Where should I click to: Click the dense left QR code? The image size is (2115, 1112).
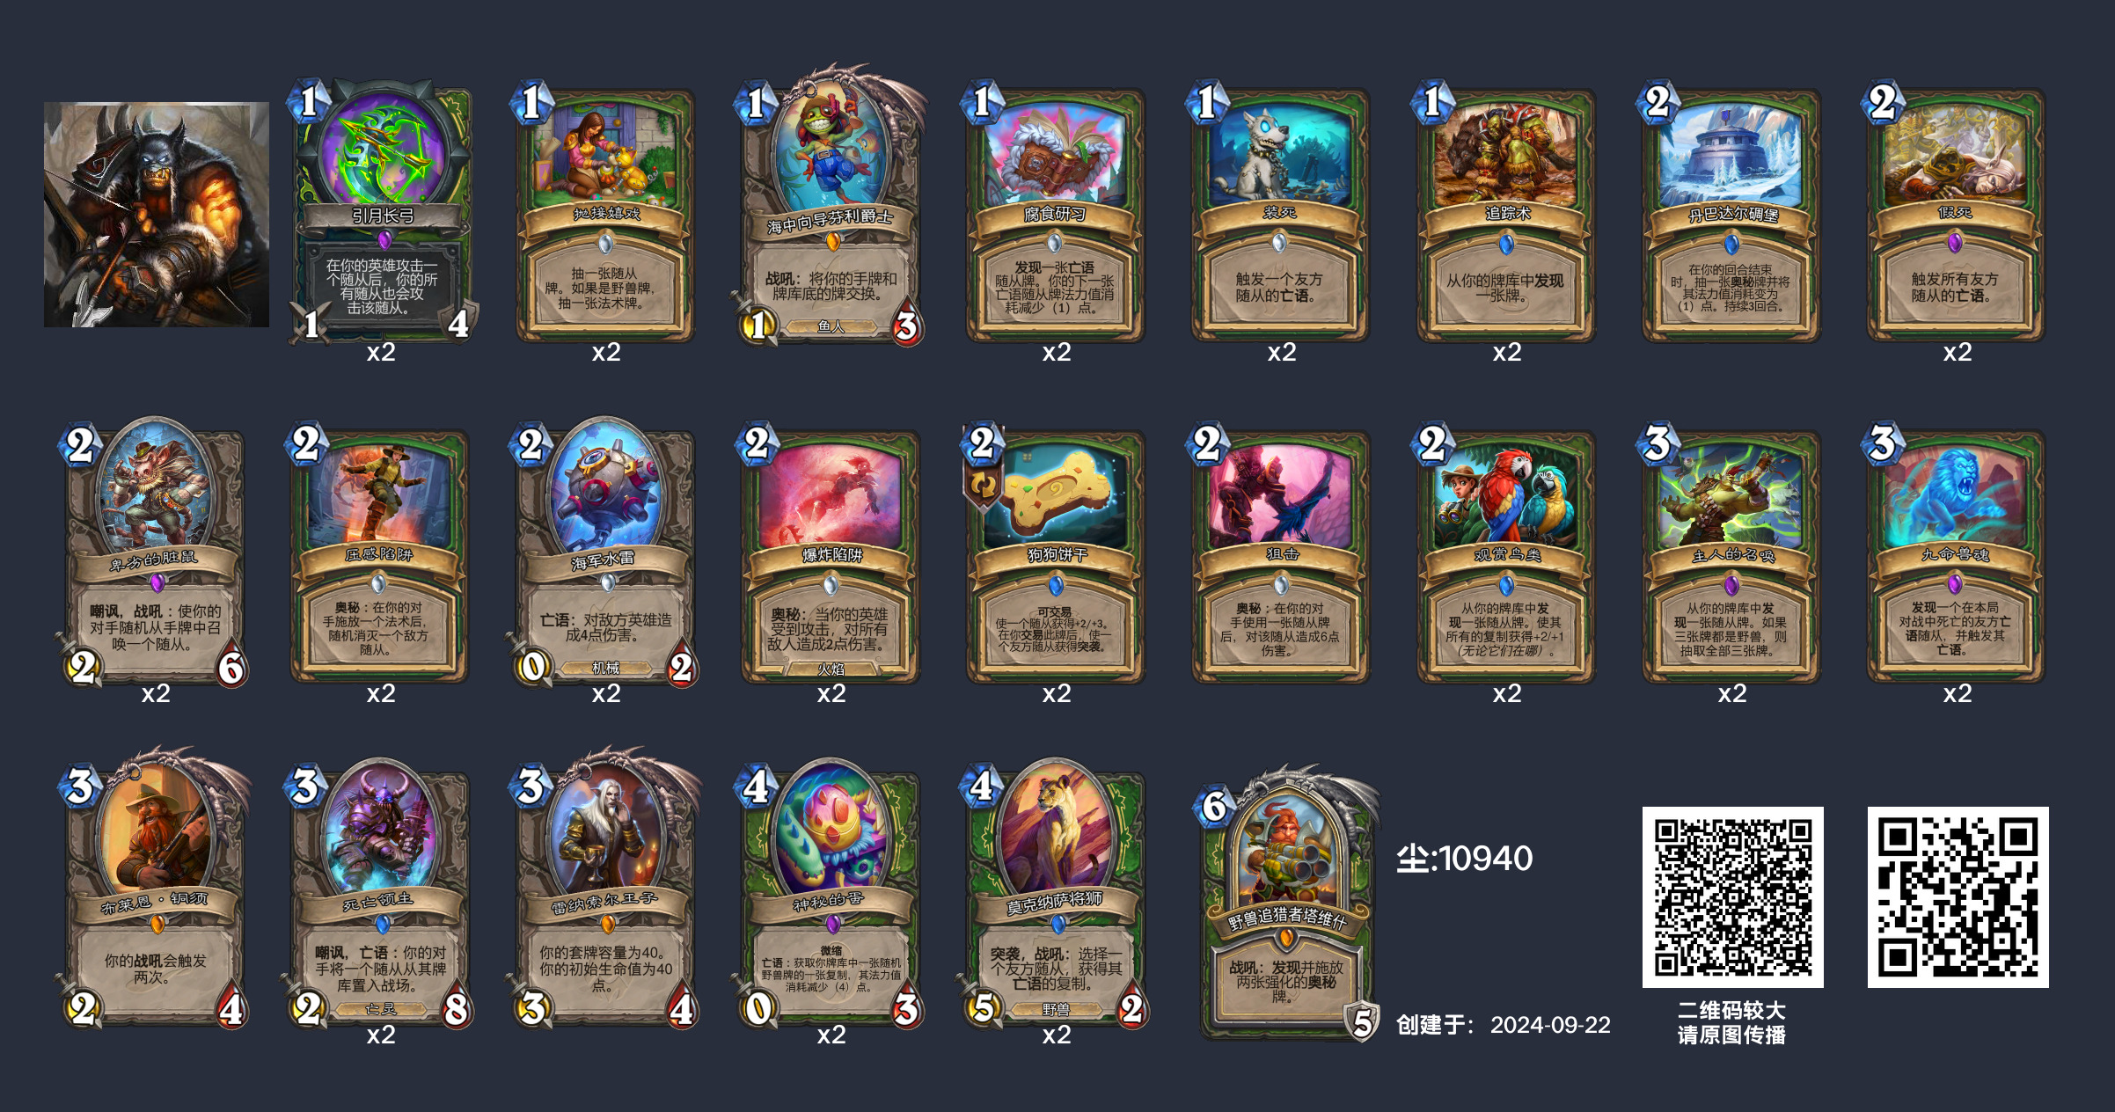point(1732,896)
